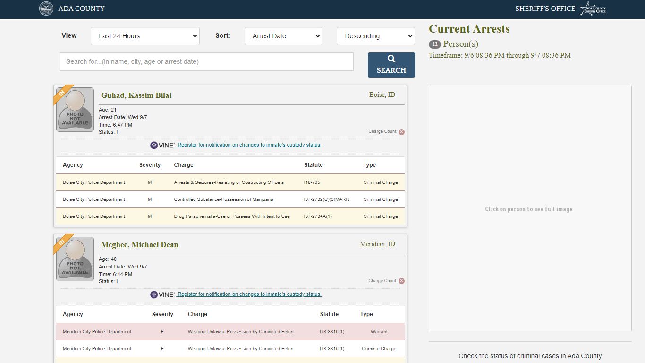645x363 pixels.
Task: Open VINE notification link for Guhad
Action: pos(249,145)
